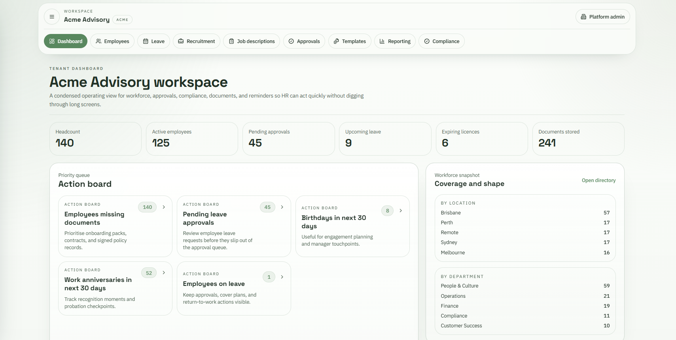Click the ACME workspace badge
Viewport: 676px width, 340px height.
122,20
